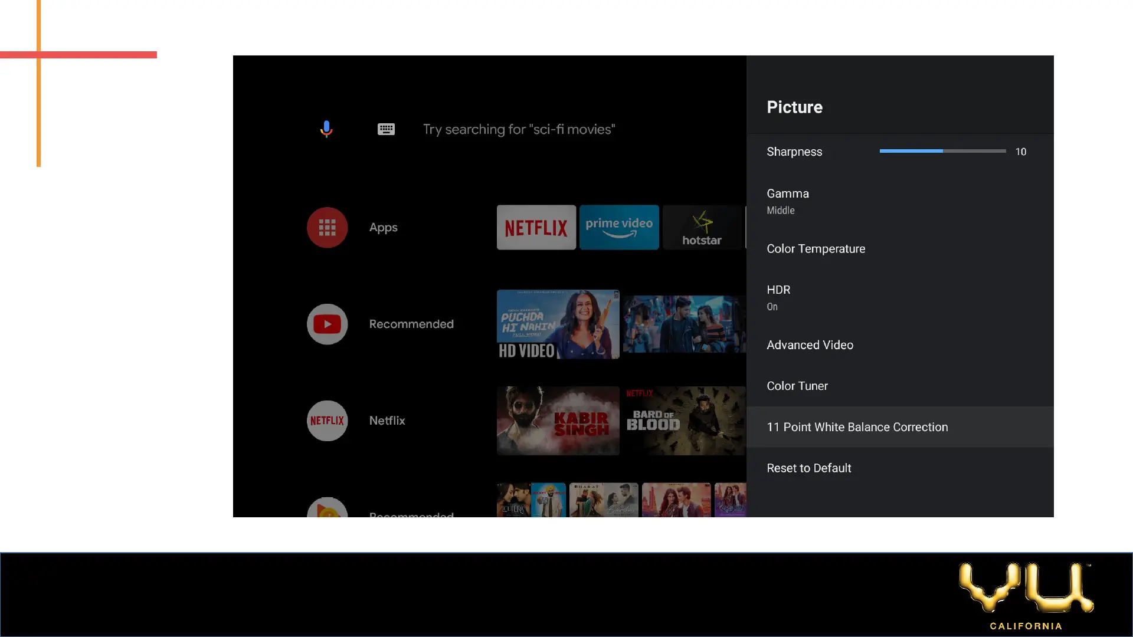
Task: Select the round Netflix channel icon
Action: coord(327,421)
